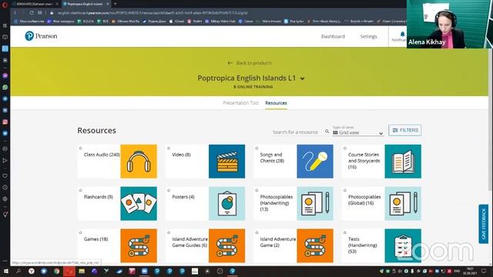Viewport: 493px width, 277px height.
Task: Open the FILTERS button
Action: coord(405,130)
